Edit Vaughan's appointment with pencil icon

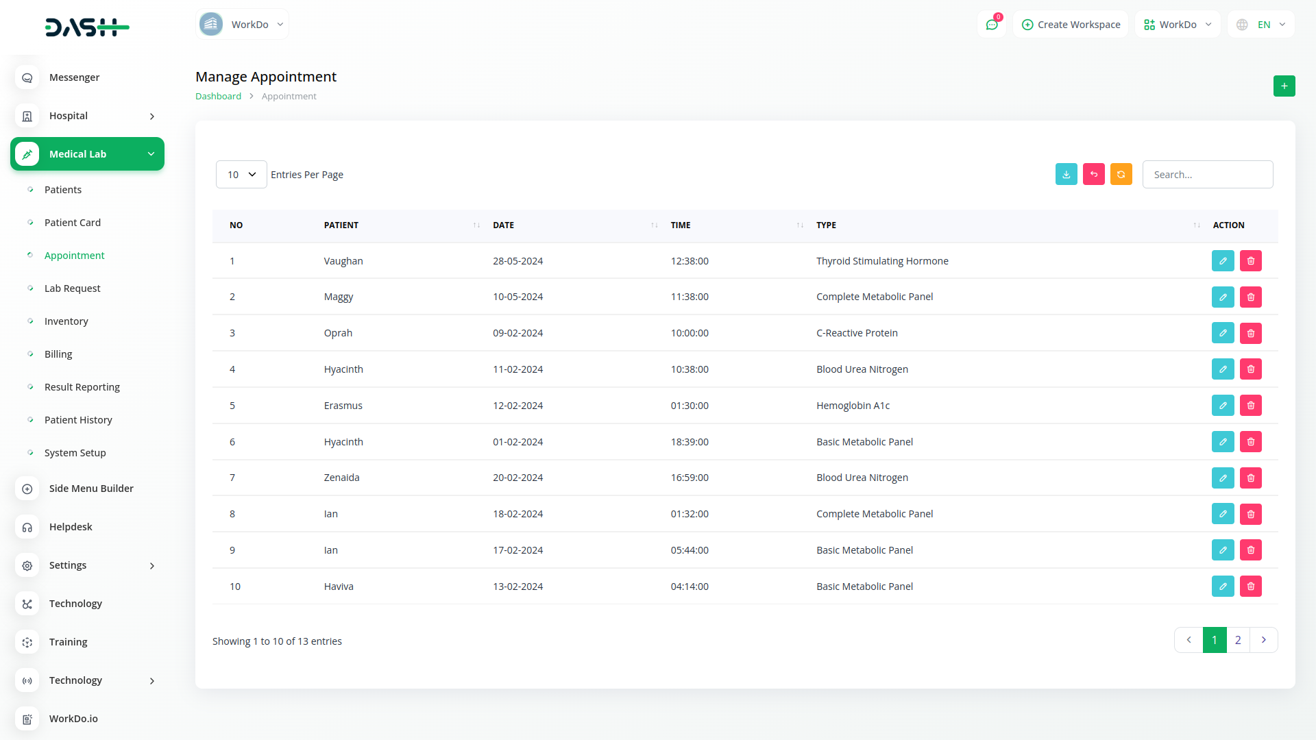pos(1222,261)
